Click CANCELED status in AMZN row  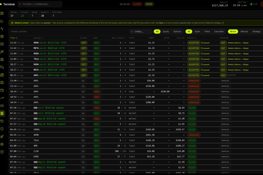[194, 135]
